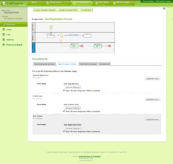Image resolution: width=173 pixels, height=164 pixels.
Task: Click Launch Workflow Designer button
Action: pos(45,10)
